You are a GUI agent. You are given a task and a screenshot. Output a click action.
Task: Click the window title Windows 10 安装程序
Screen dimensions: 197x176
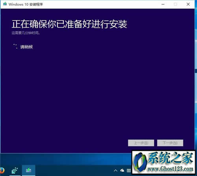[26, 4]
